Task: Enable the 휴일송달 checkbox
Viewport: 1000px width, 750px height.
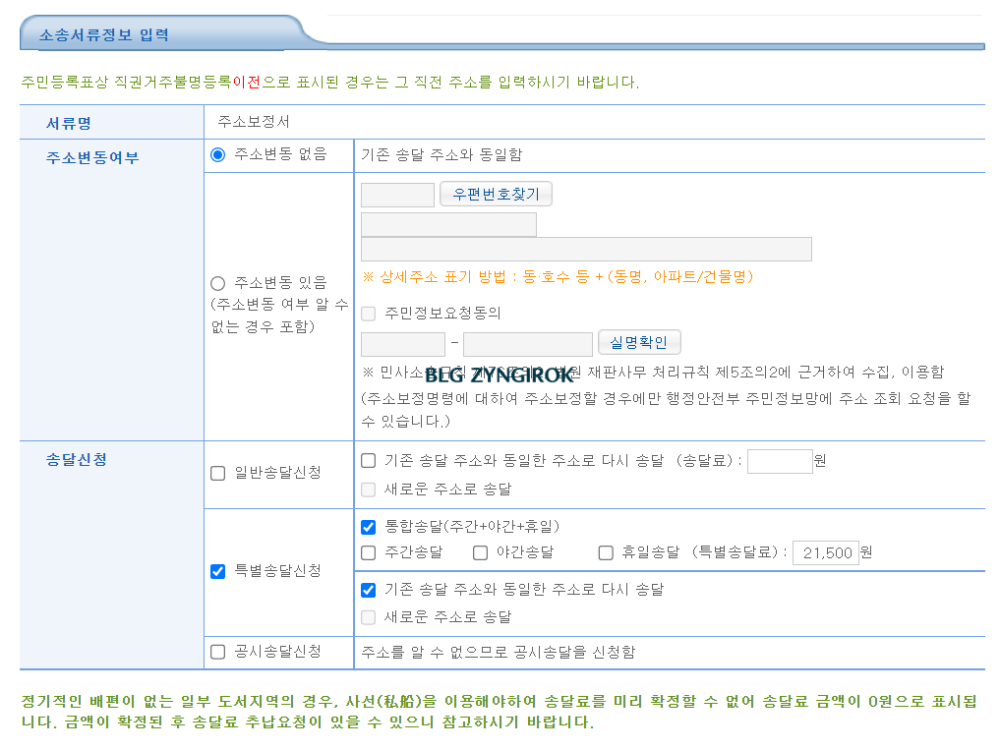Action: 605,552
